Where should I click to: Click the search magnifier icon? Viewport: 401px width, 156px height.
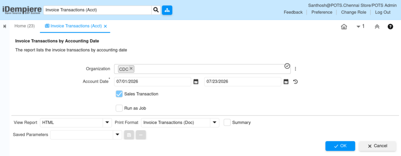point(156,10)
